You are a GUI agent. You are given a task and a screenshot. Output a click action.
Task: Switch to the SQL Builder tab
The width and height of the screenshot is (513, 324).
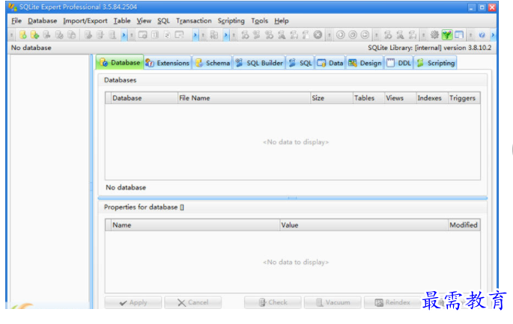point(259,63)
